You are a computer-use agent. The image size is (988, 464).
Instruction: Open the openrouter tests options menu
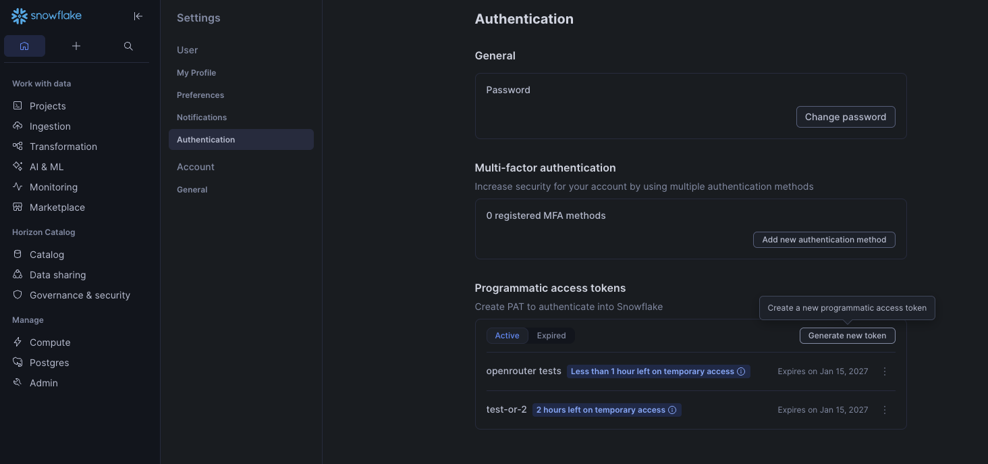[x=885, y=371]
